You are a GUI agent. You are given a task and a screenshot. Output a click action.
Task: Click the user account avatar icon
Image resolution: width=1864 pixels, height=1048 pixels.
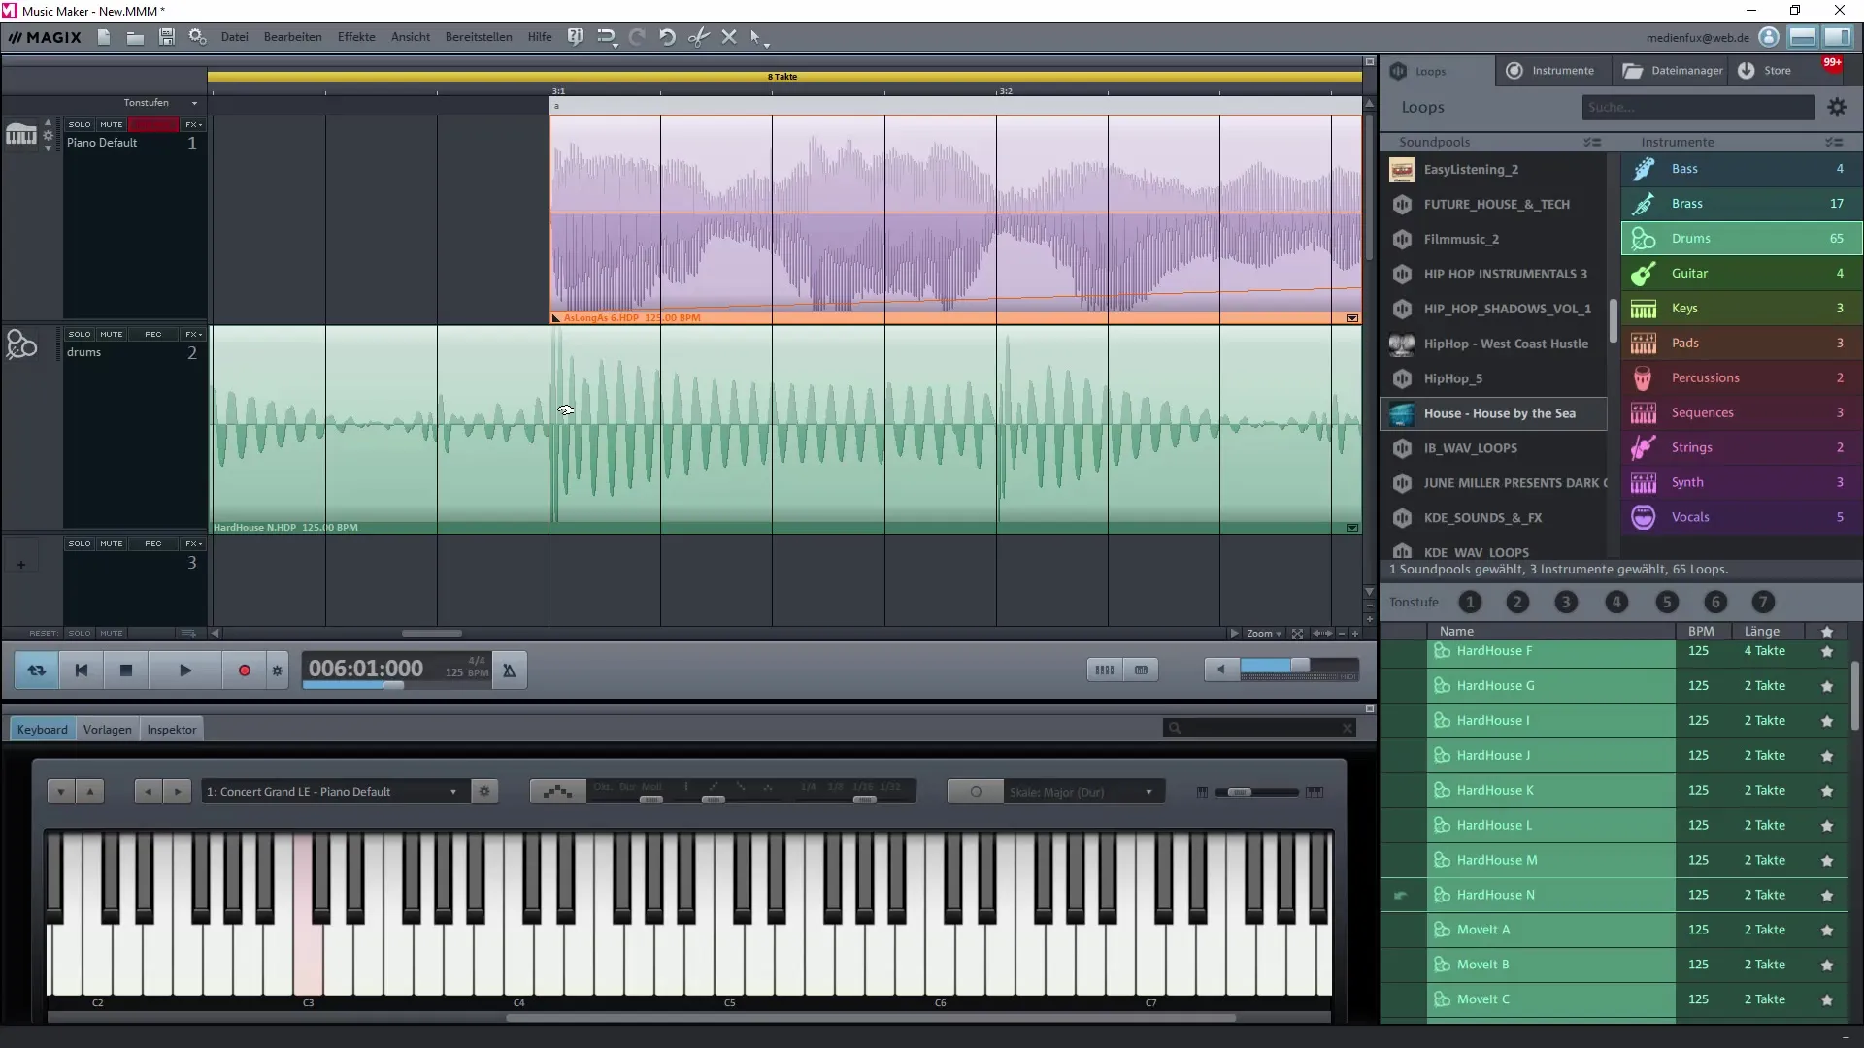[1769, 37]
